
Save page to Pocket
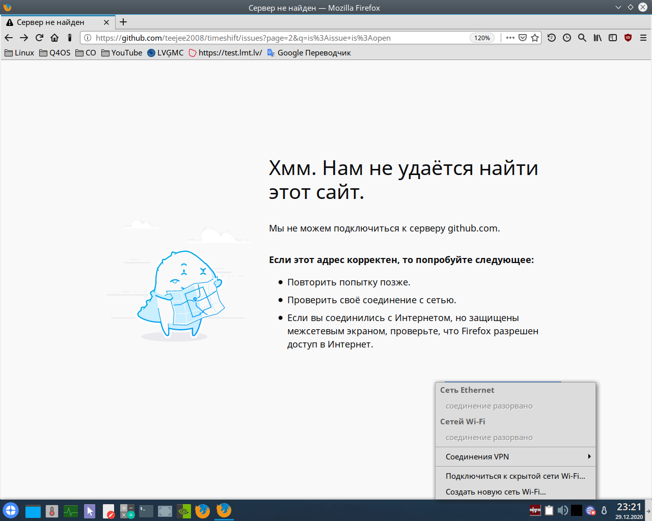[523, 38]
